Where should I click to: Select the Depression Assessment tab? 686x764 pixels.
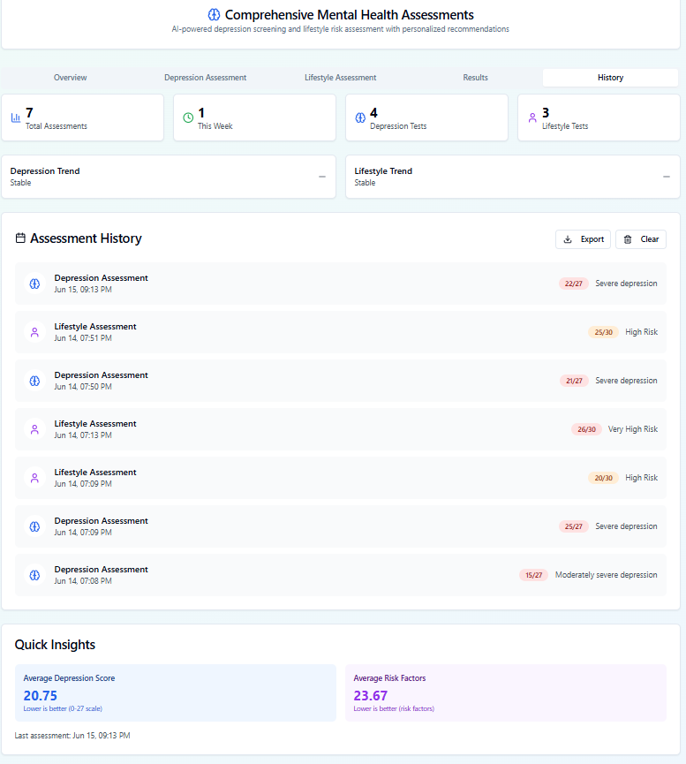click(x=205, y=77)
